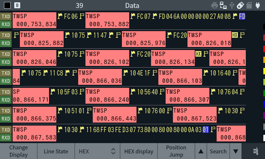Screen dimensions: 265x159
Task: Click the network computers connection icon
Action: (224, 5)
